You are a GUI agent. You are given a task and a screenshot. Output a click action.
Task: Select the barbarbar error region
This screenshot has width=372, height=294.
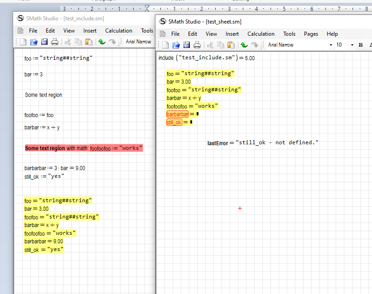(178, 114)
